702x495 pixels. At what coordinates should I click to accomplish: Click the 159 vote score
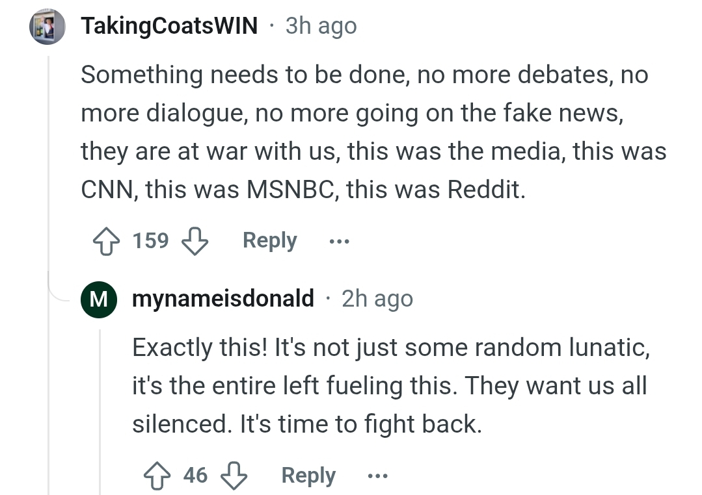[150, 240]
